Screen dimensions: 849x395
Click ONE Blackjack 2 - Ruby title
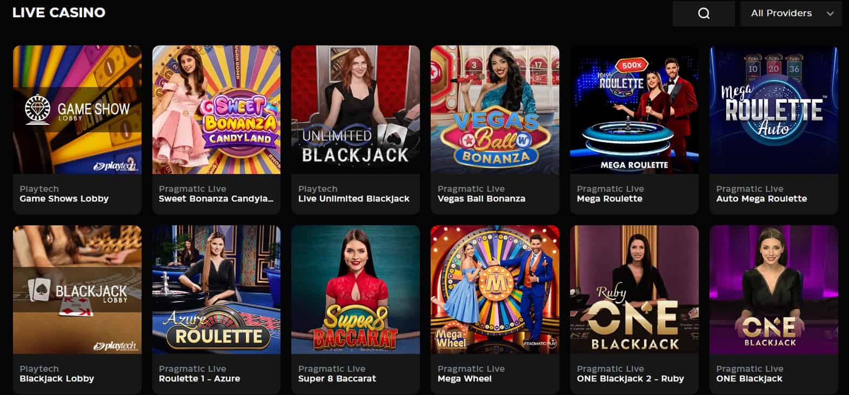(630, 379)
